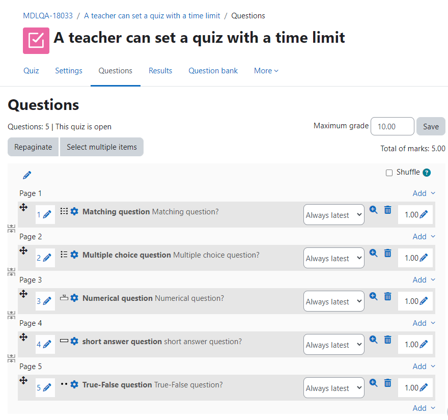Open settings gear for Numerical question
Image resolution: width=448 pixels, height=420 pixels.
click(x=74, y=298)
